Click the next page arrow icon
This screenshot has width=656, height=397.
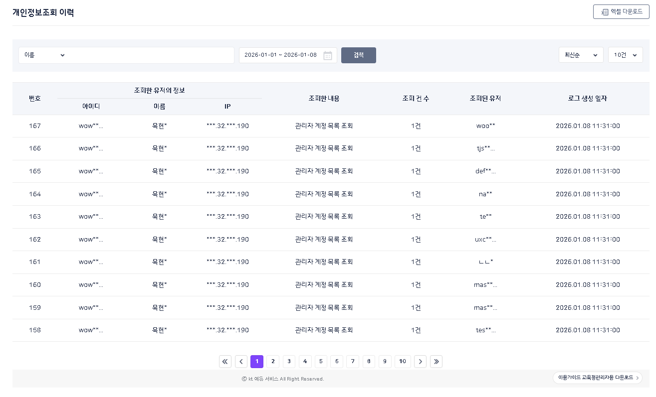point(420,362)
